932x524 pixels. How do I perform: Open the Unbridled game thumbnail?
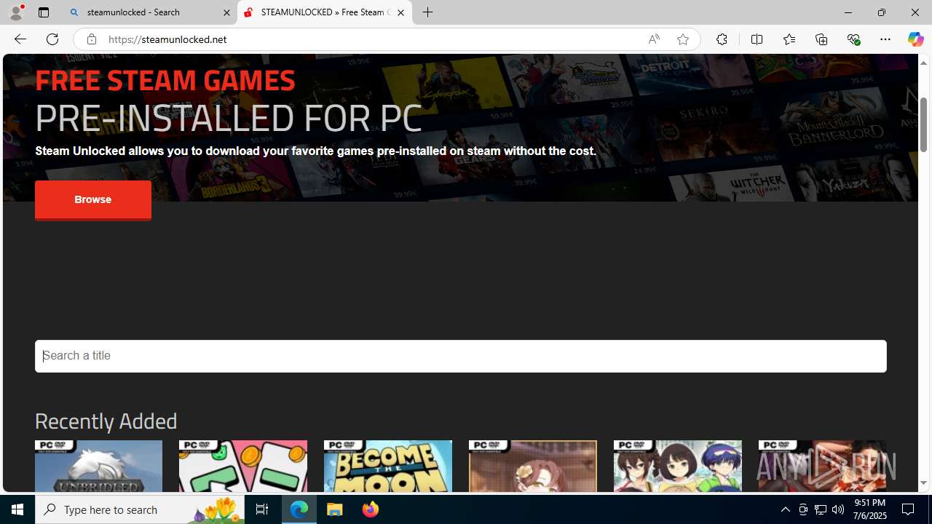98,466
